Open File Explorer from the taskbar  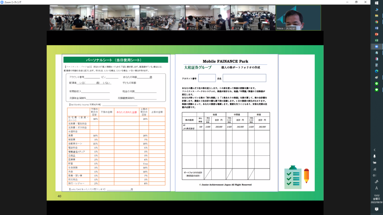pyautogui.click(x=377, y=15)
